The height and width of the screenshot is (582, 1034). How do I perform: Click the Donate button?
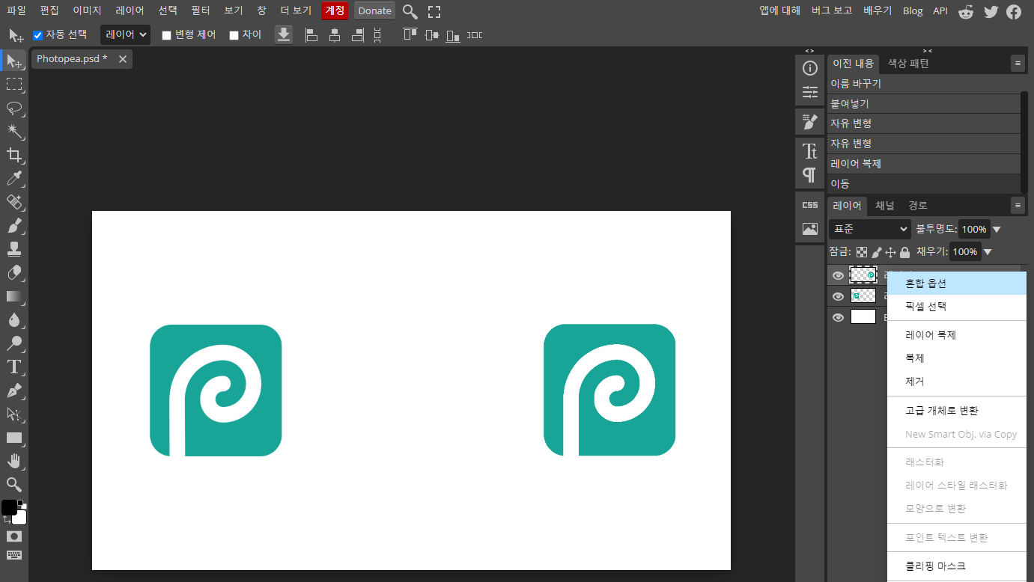click(x=374, y=10)
